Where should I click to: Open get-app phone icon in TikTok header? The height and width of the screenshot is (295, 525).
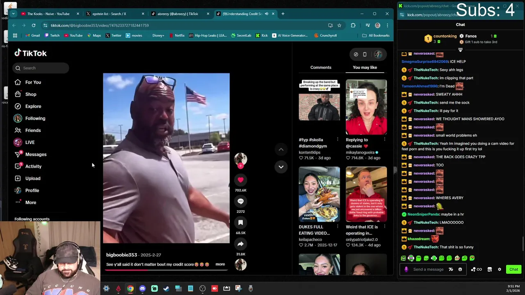click(365, 54)
